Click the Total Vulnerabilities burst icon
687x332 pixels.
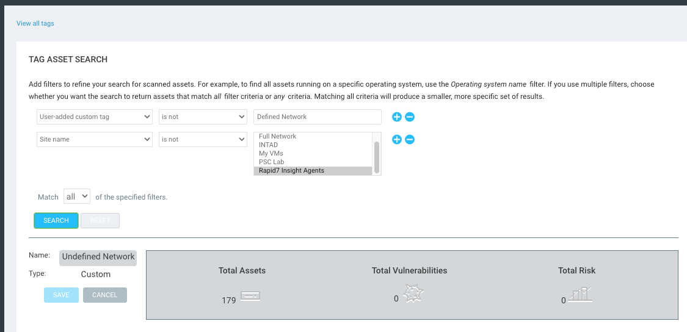click(413, 294)
